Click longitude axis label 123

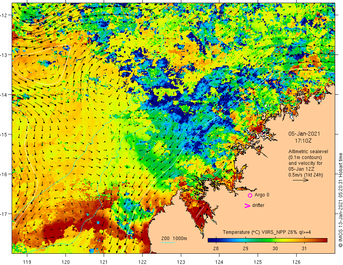[x=181, y=262]
